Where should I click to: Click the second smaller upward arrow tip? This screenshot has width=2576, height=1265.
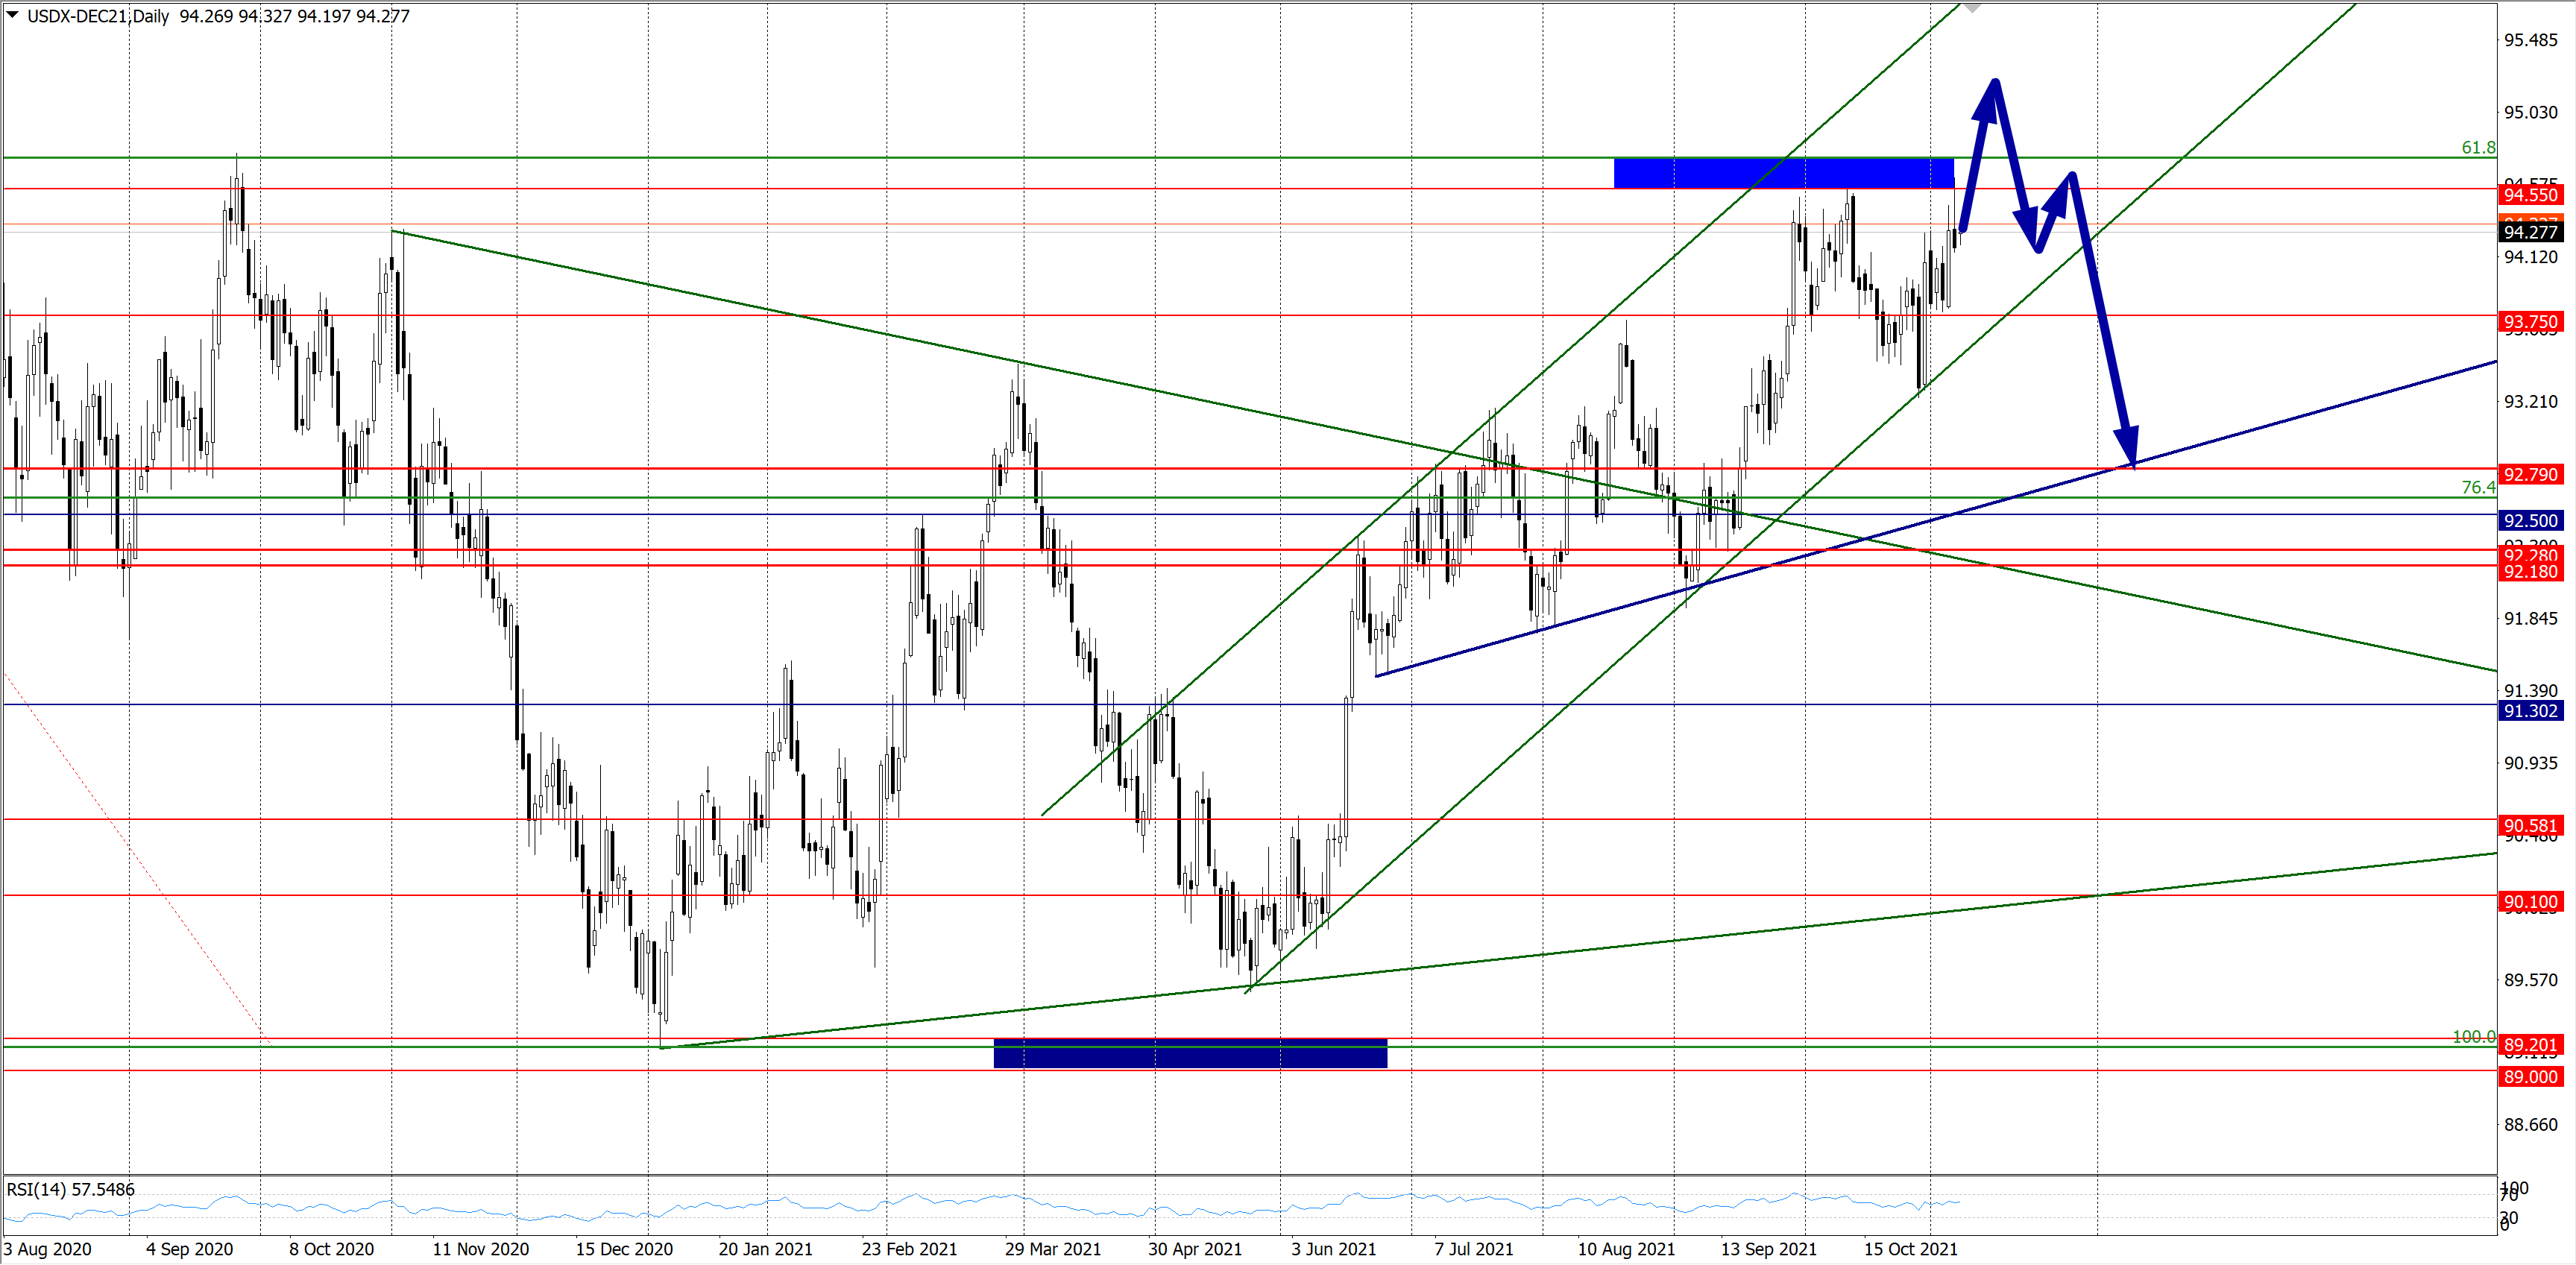coord(2070,178)
